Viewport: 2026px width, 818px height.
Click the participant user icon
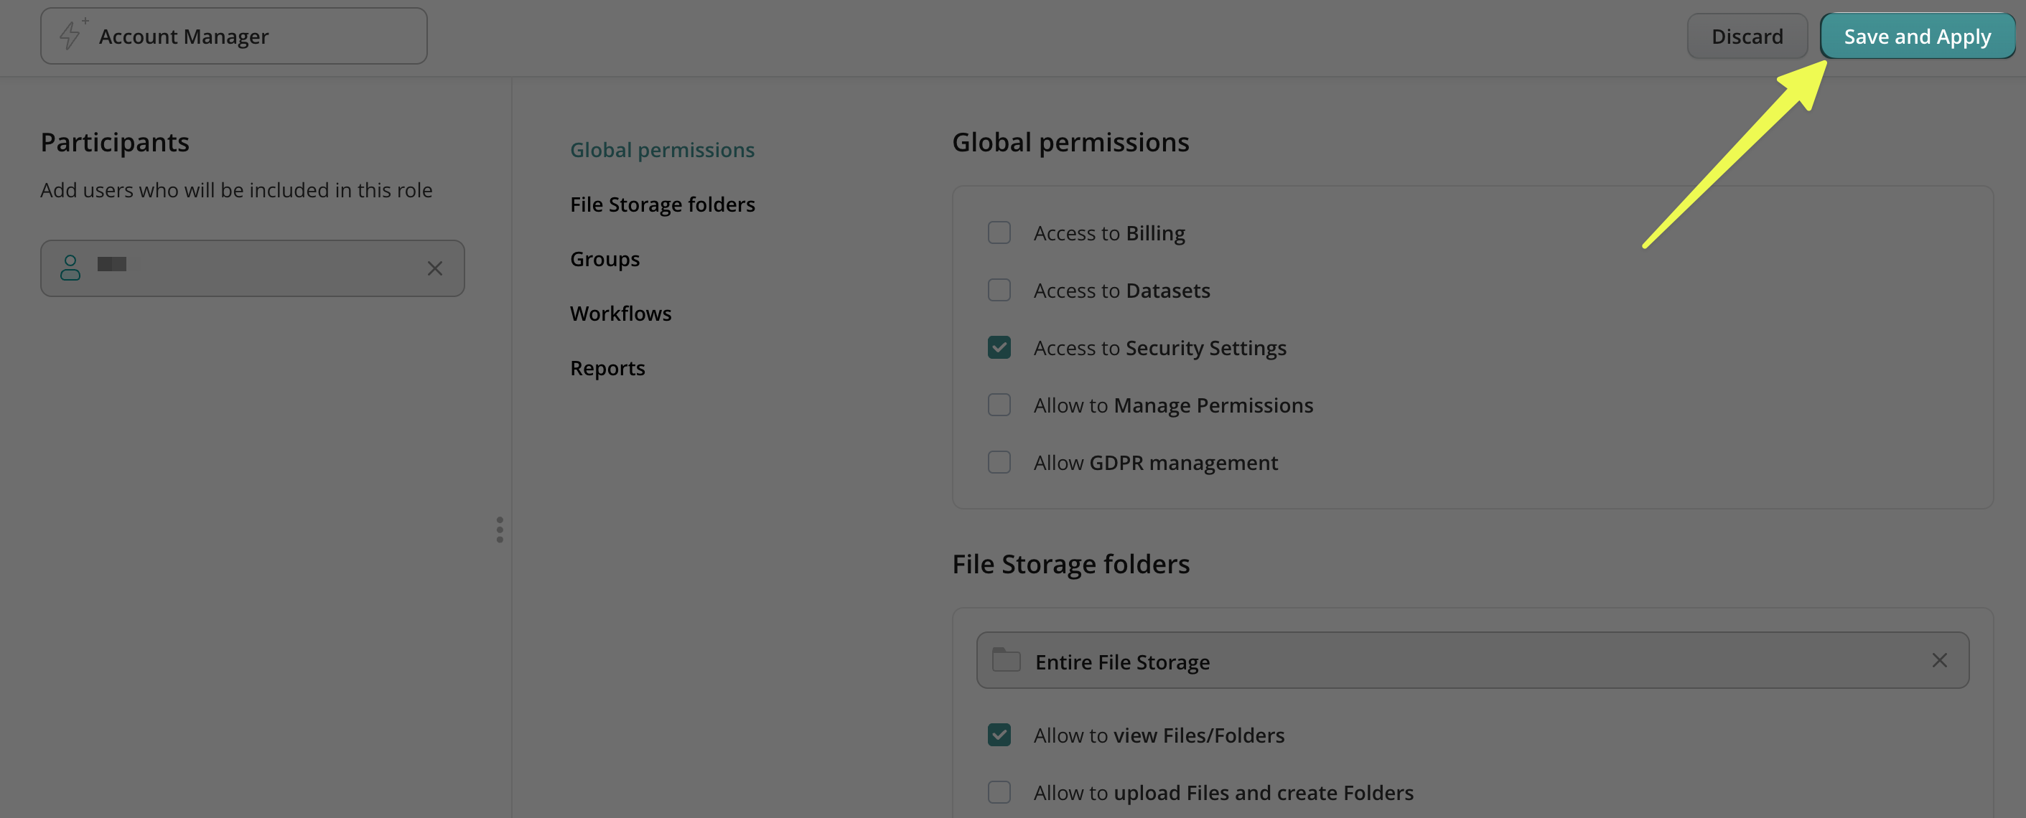point(70,268)
